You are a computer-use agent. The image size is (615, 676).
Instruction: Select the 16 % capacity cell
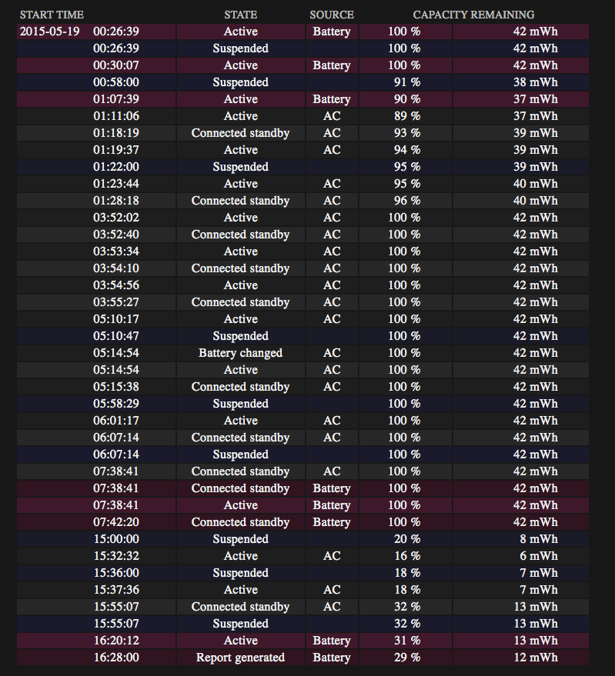tap(406, 556)
